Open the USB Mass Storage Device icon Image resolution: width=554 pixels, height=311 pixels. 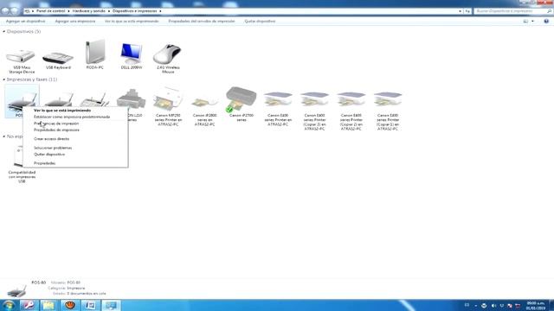pyautogui.click(x=21, y=60)
